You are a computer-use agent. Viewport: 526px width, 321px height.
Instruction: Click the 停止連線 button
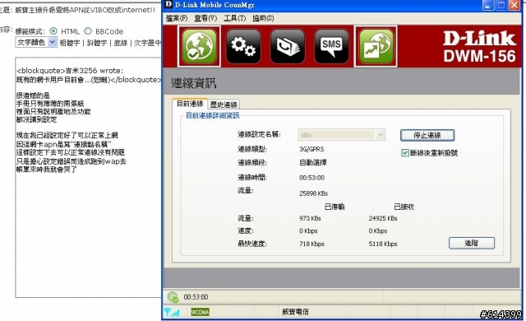click(x=427, y=135)
